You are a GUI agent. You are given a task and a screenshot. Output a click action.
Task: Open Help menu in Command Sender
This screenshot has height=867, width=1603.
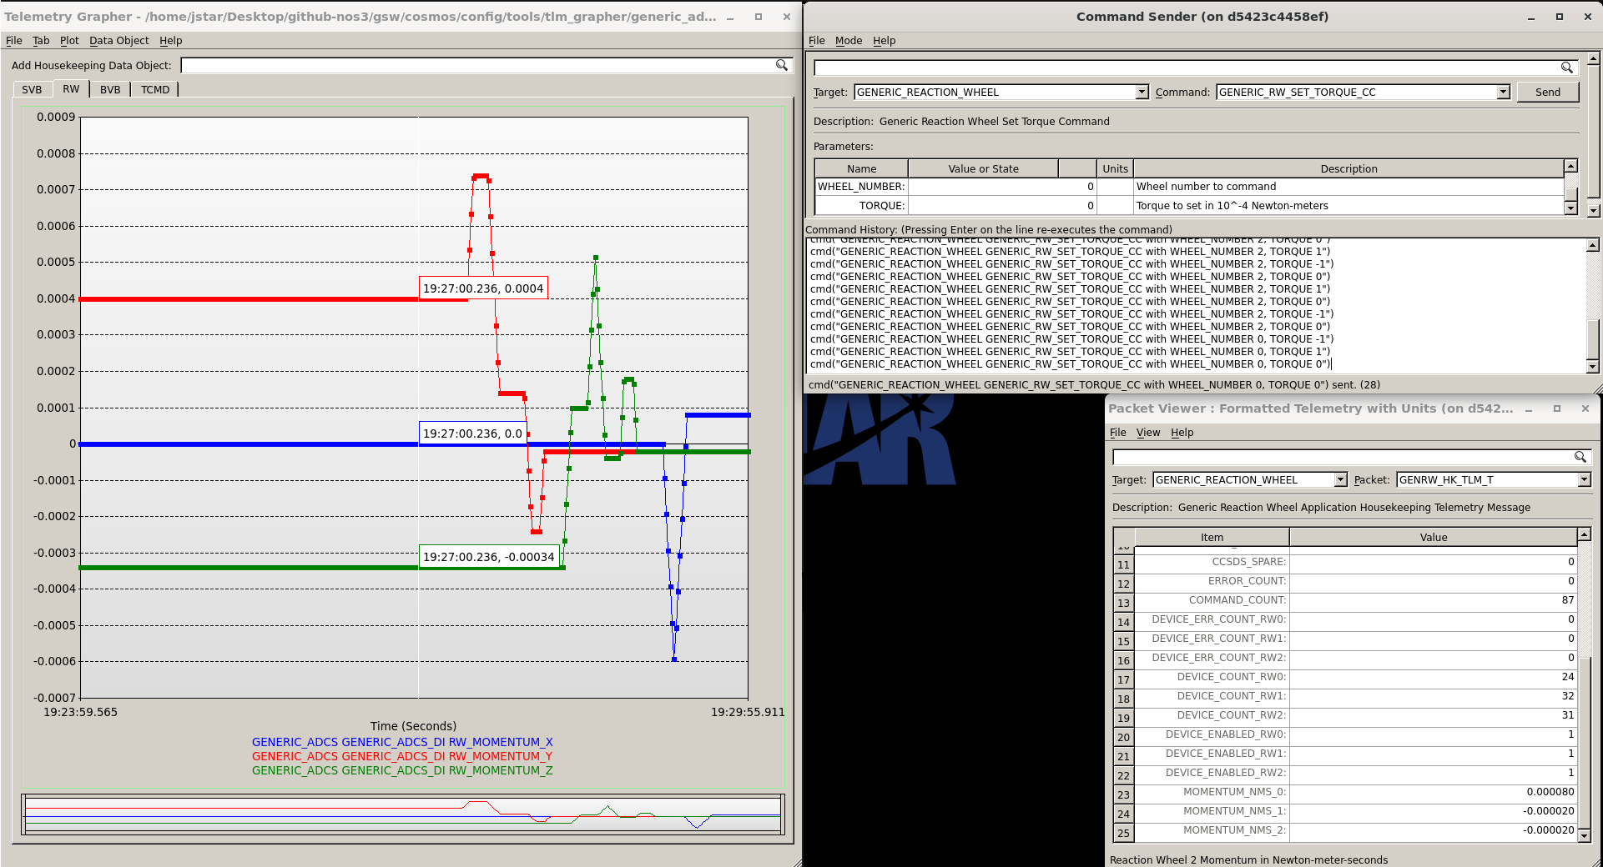pyautogui.click(x=885, y=40)
